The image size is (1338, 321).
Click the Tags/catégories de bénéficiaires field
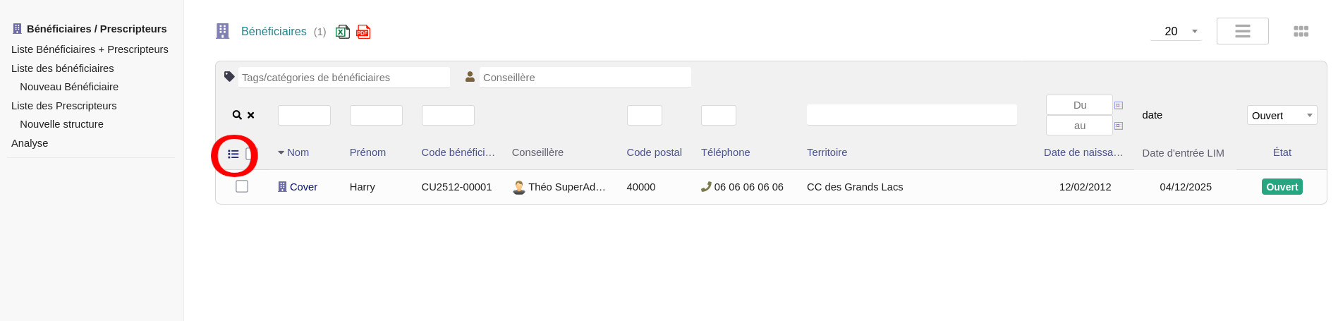(x=344, y=78)
